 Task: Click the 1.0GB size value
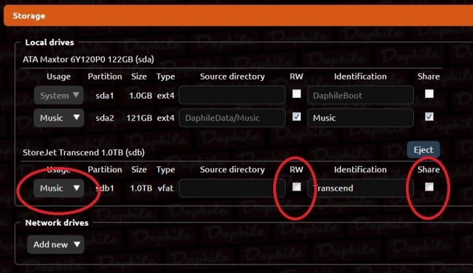click(141, 96)
